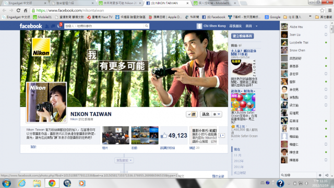Click the volume speaker tray icon
Image resolution: width=334 pixels, height=188 pixels.
point(306,183)
